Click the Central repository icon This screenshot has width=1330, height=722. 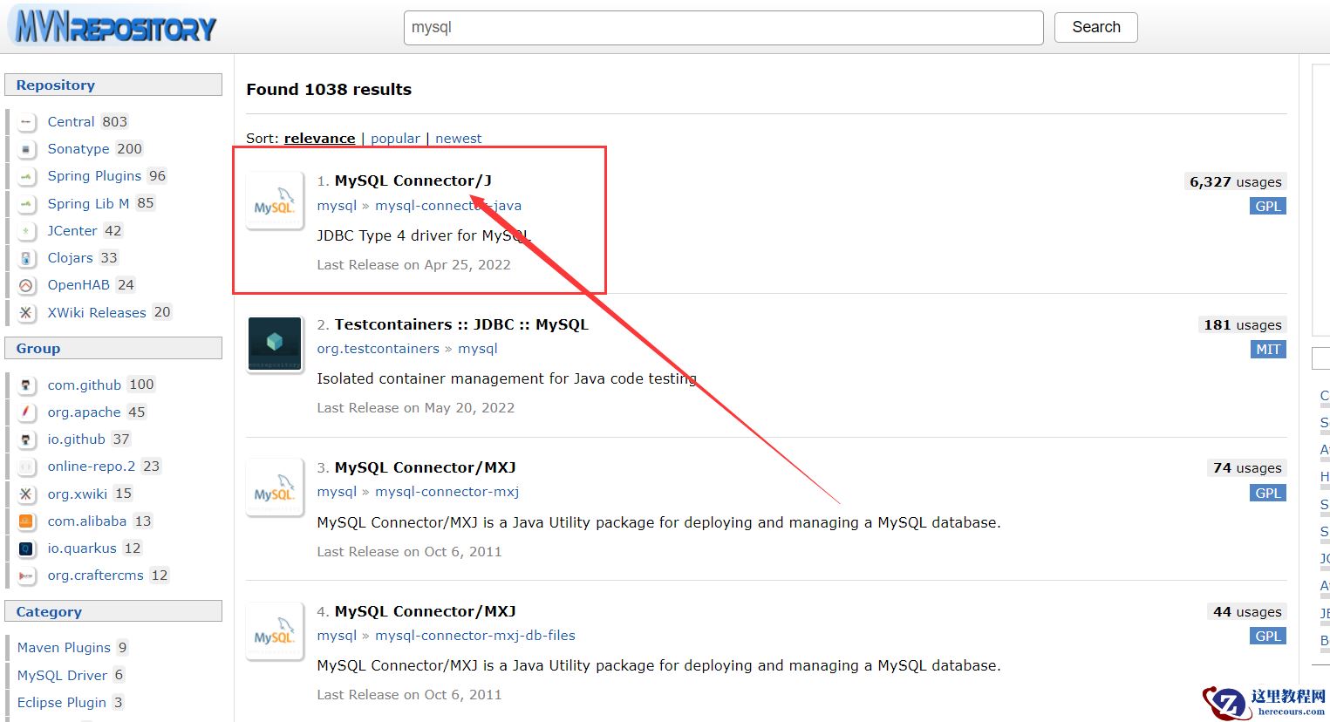pos(26,122)
